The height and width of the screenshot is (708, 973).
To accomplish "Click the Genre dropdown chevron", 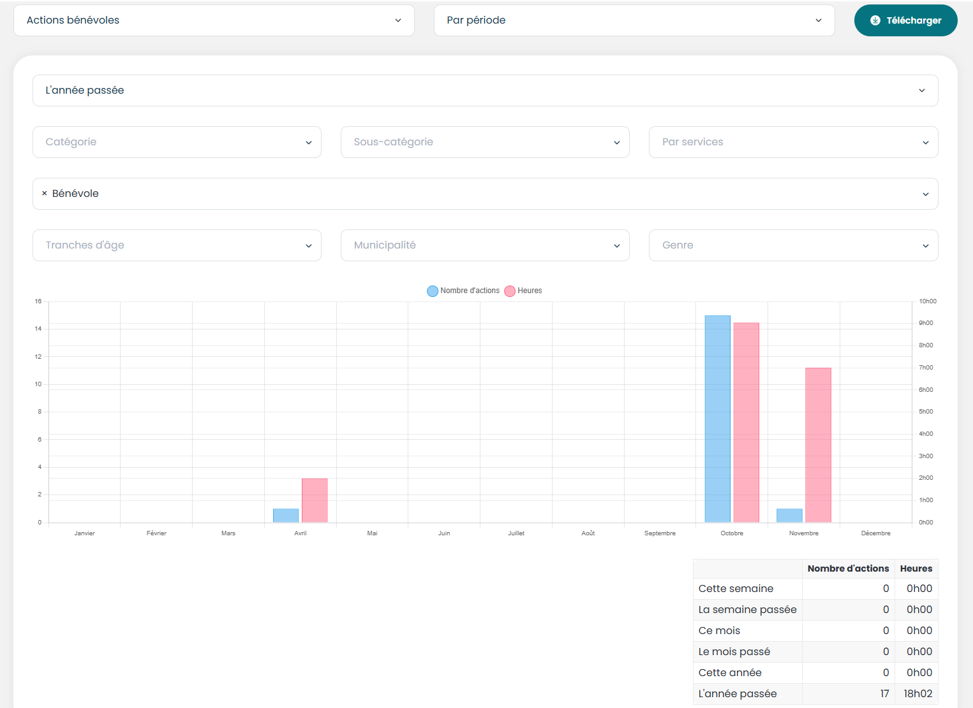I will (x=925, y=246).
